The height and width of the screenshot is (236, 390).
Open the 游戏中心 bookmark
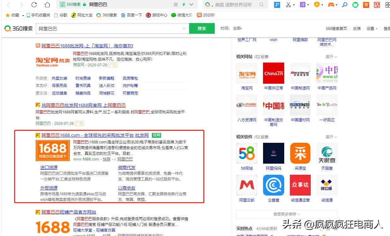157,15
